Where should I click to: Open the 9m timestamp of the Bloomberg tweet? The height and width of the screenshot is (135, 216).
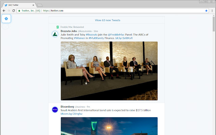coord(88,107)
